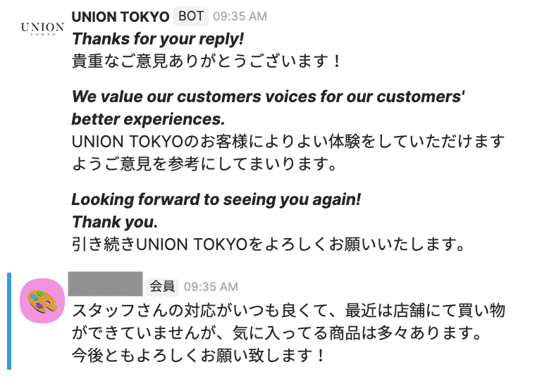This screenshot has height=379, width=554.
Task: Select the 貴重なご意見ありがとうございます！ line
Action: [x=207, y=61]
